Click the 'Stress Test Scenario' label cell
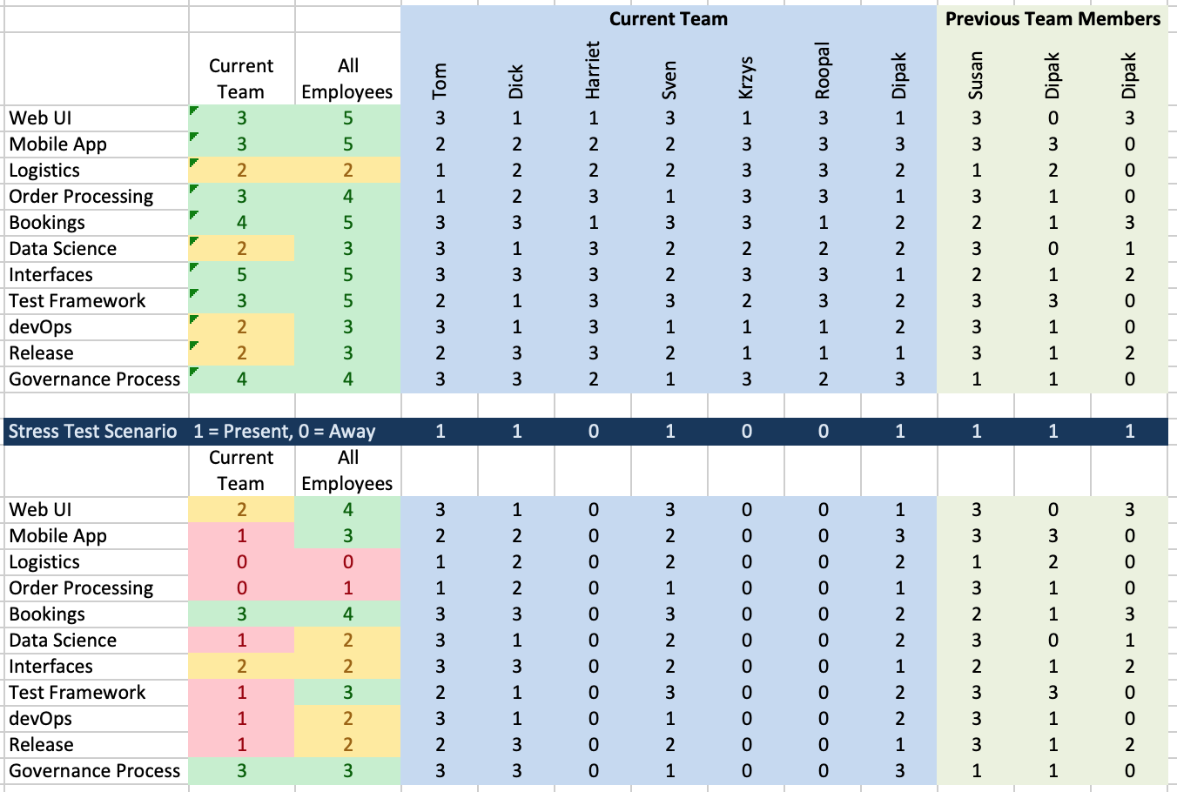Screen dimensions: 1177x792 [x=93, y=432]
